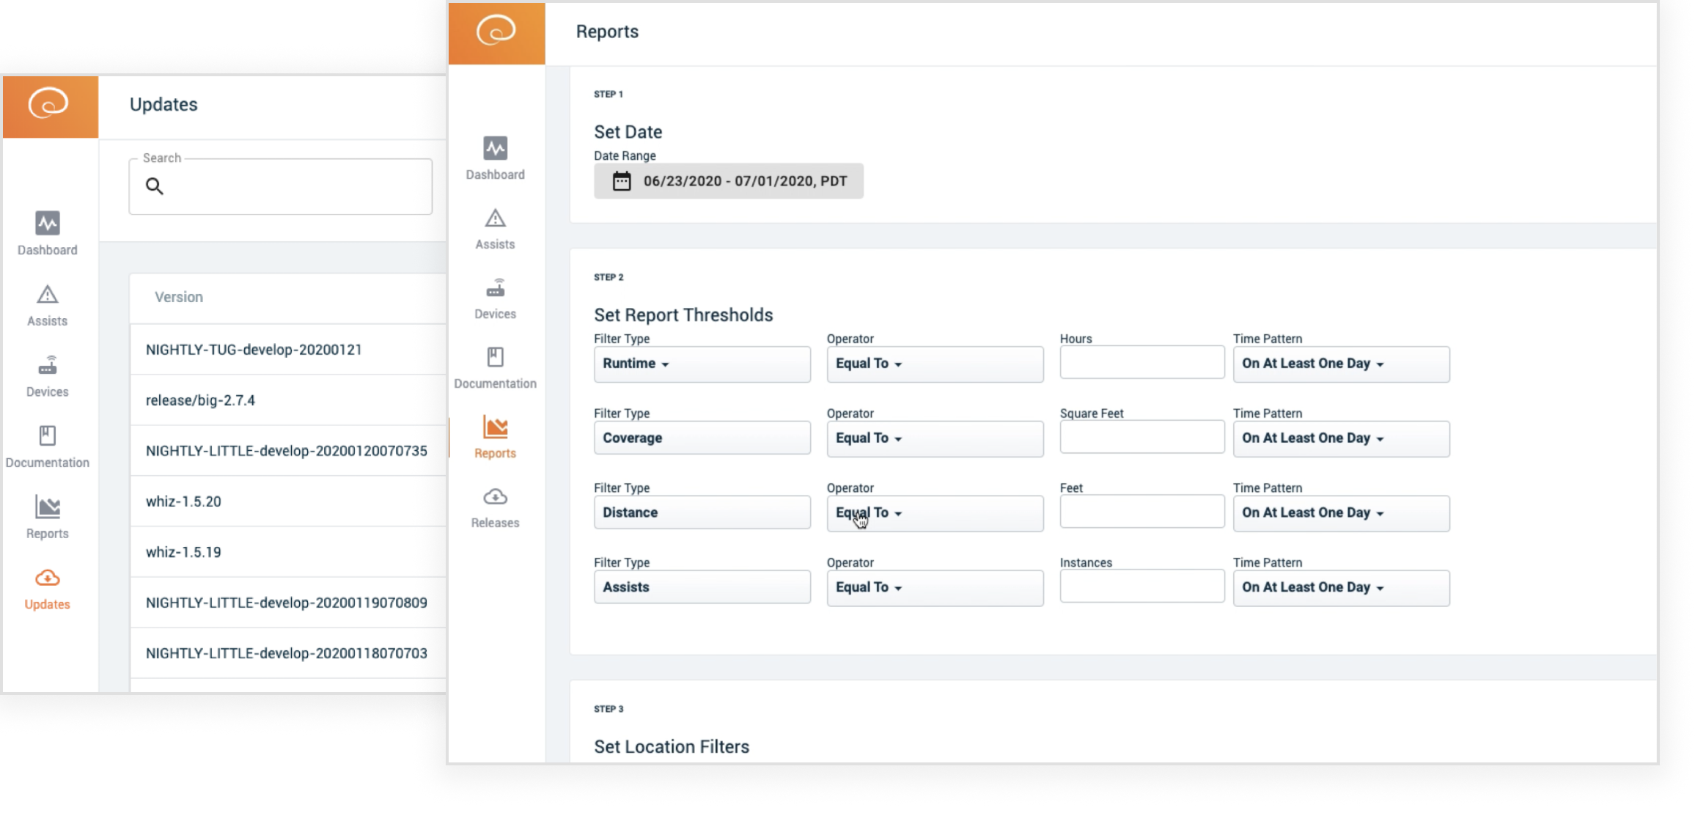This screenshot has height=824, width=1695.
Task: Open Documentation book icon in Reports sidebar
Action: click(495, 357)
